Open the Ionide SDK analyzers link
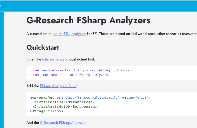Screen dimensions: 197x128 tap(69, 34)
